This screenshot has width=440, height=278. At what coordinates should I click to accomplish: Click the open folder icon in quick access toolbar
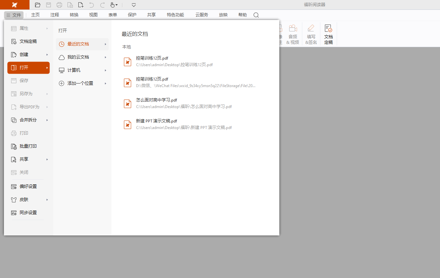[x=38, y=5]
